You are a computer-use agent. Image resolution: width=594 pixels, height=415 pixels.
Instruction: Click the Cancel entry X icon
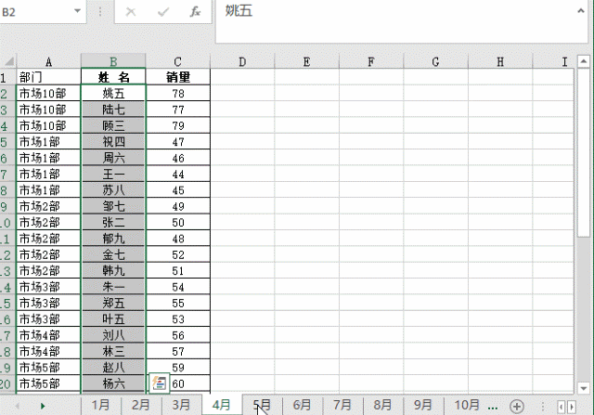[130, 12]
